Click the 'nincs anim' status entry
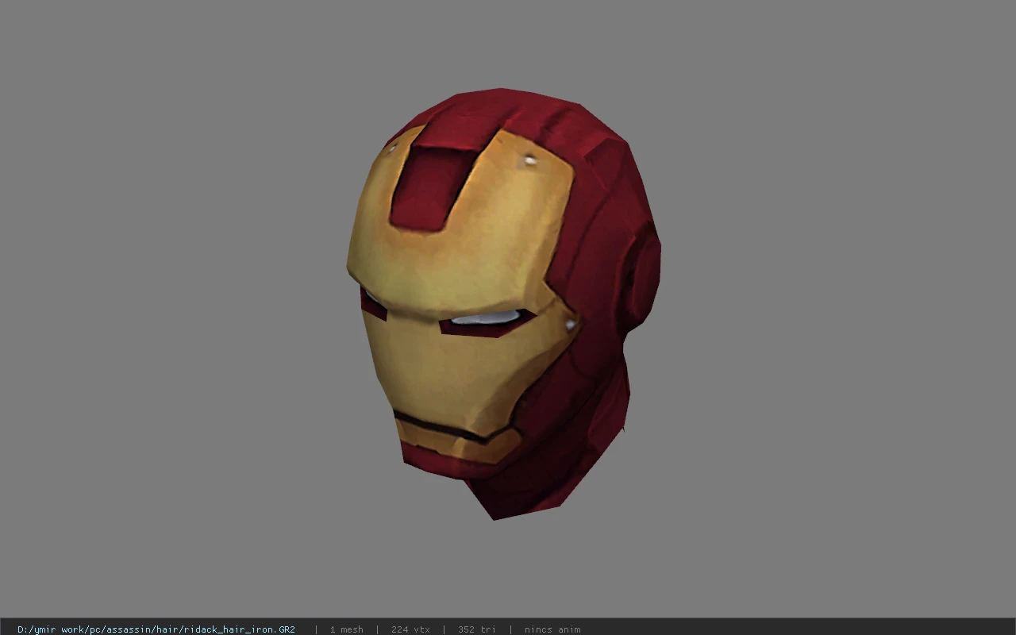The image size is (1016, 635). coord(552,629)
